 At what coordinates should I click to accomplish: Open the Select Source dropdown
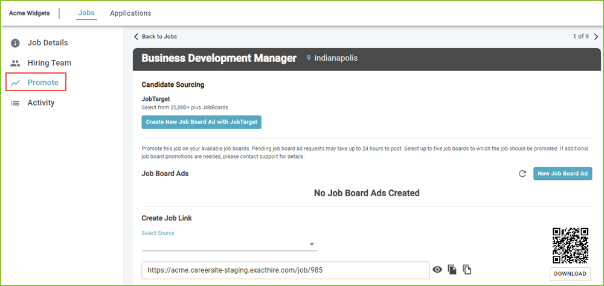pos(229,244)
